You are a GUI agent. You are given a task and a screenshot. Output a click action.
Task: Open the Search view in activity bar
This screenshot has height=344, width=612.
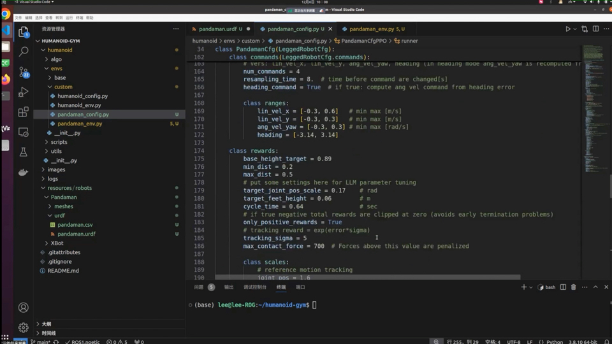[24, 51]
